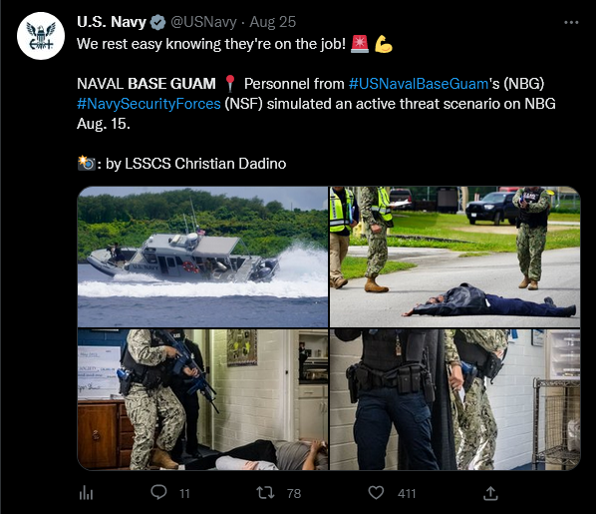Click the @USNavy handle
This screenshot has width=596, height=514.
[203, 22]
